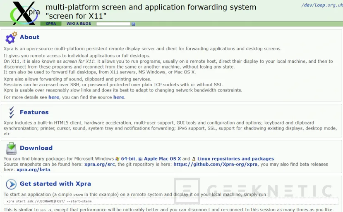Click the Windows logo icon before 64-bit

tap(117, 159)
